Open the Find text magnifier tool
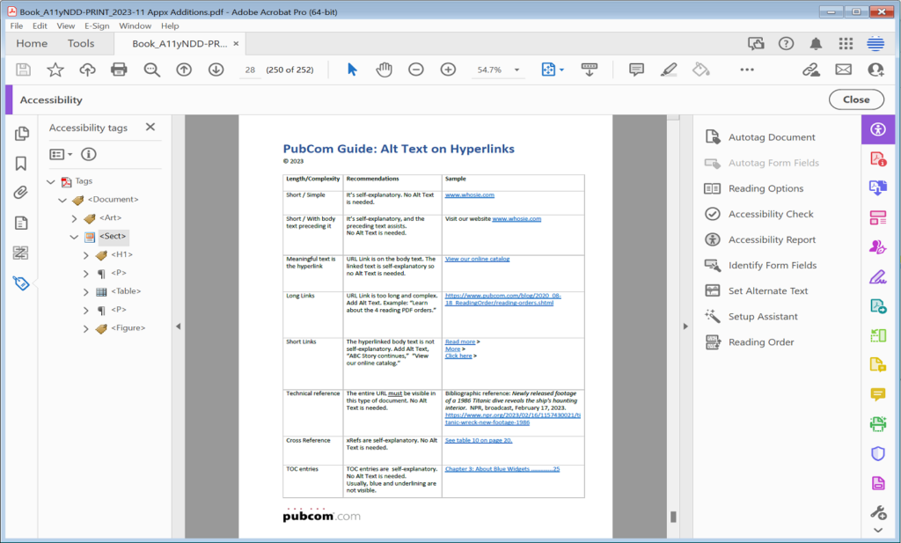 pos(151,70)
